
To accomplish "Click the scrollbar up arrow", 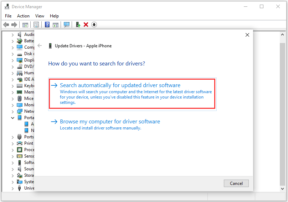I will (283, 34).
